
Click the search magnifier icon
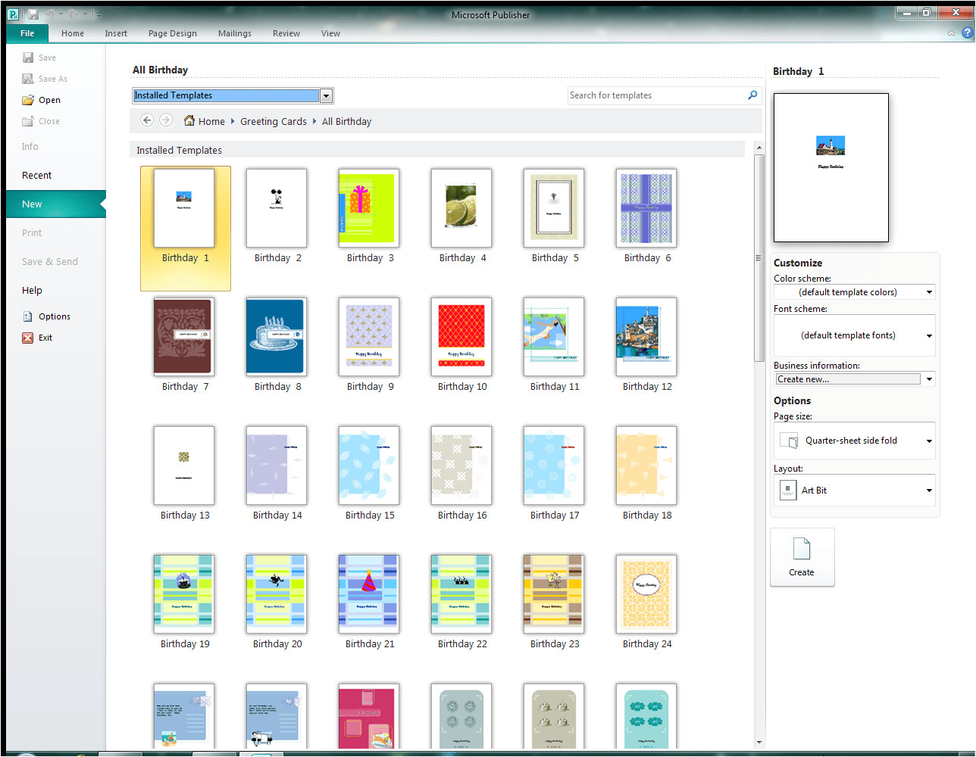point(752,95)
